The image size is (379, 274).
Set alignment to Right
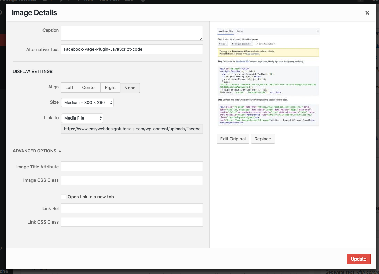(110, 87)
